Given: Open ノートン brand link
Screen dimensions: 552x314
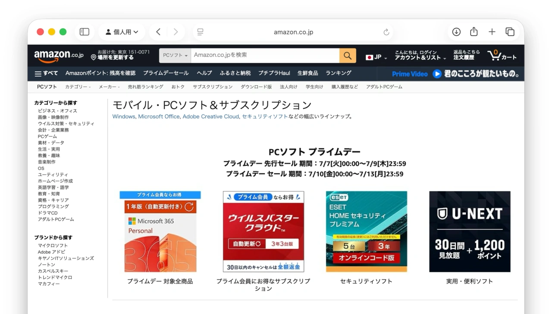Looking at the screenshot, I should coord(46,265).
